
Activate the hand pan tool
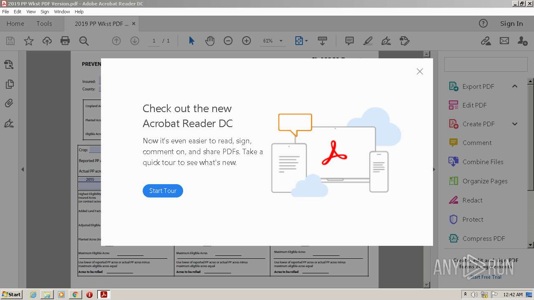point(210,41)
